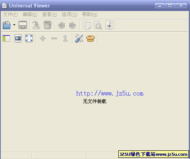190x159 pixels.
Task: Maximize the Universal Viewer window
Action: point(170,5)
